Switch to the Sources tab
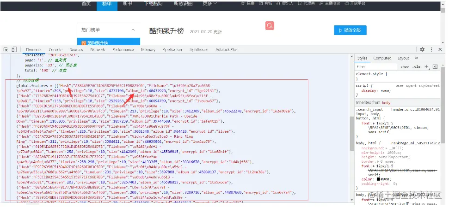 tap(76, 49)
